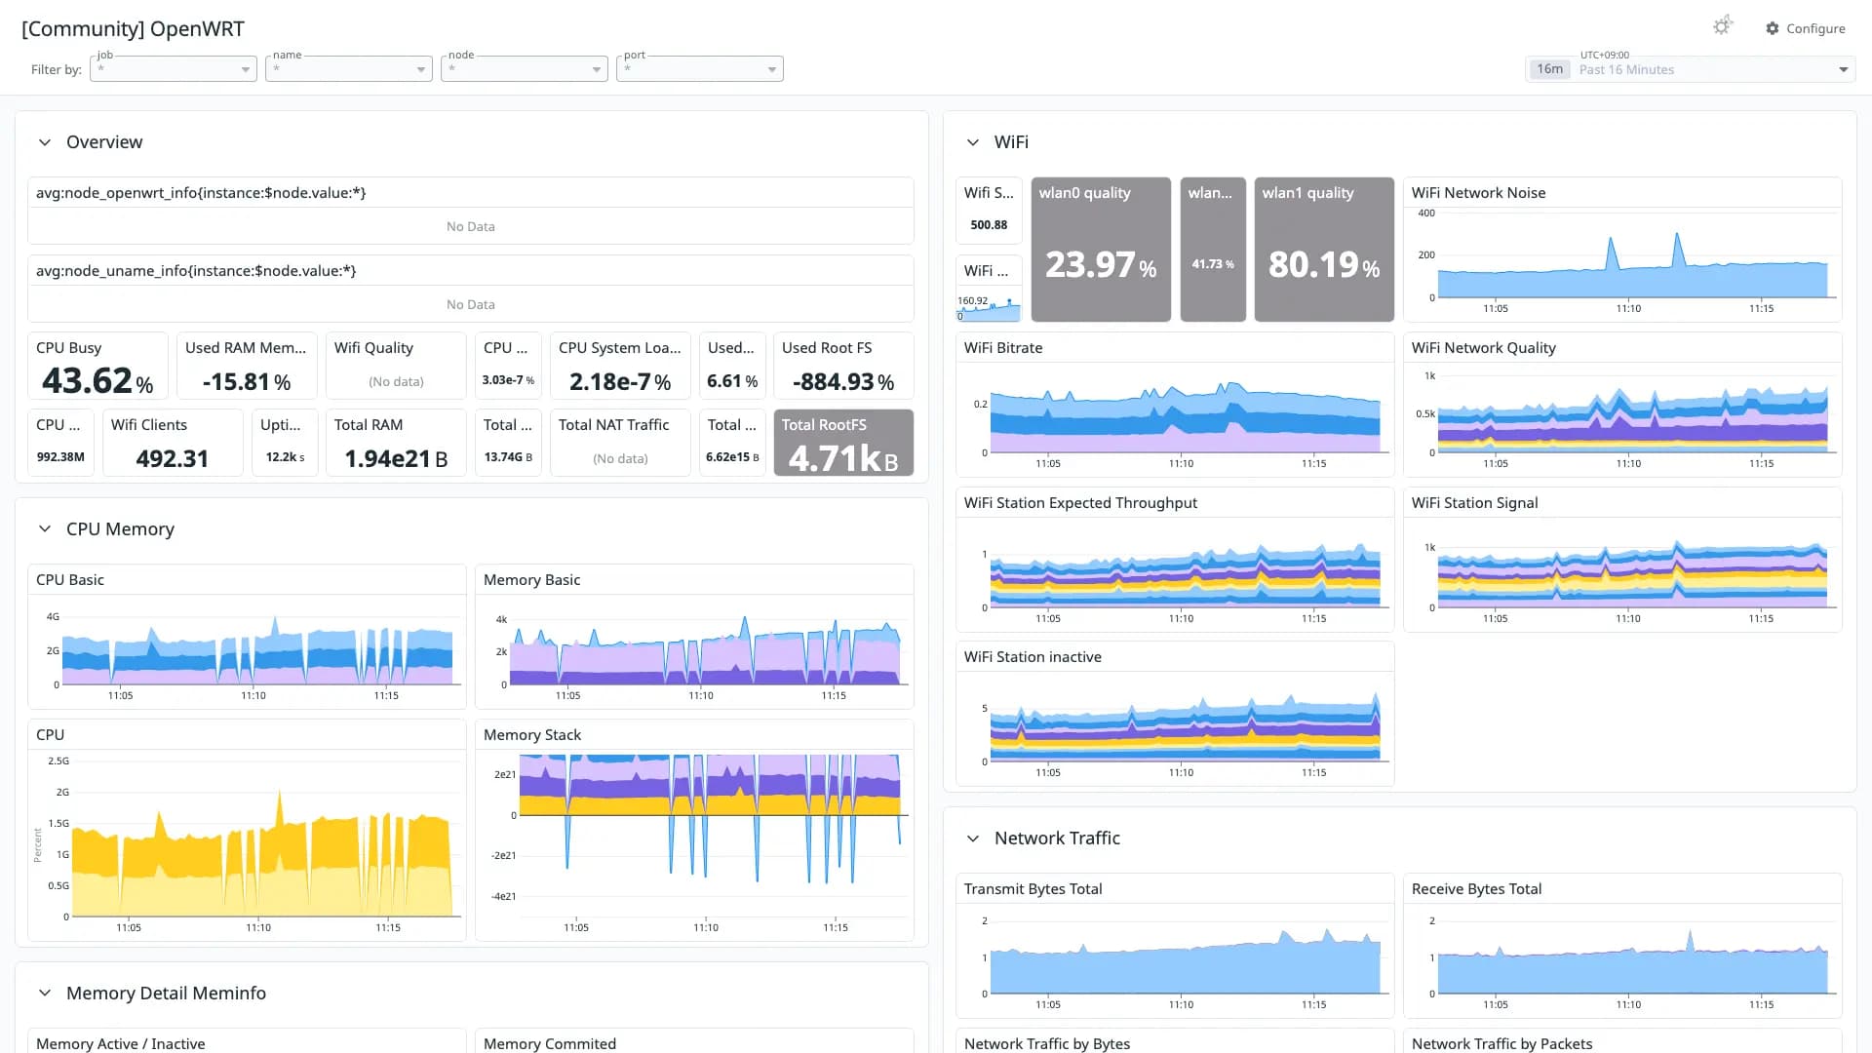Click the yellow CPU percent graph
This screenshot has width=1872, height=1053.
tap(247, 831)
